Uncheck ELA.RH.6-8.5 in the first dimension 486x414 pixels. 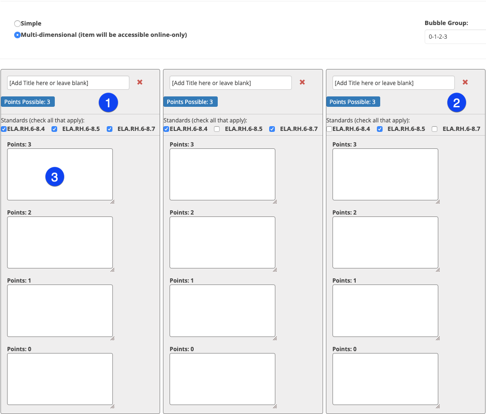tap(54, 129)
